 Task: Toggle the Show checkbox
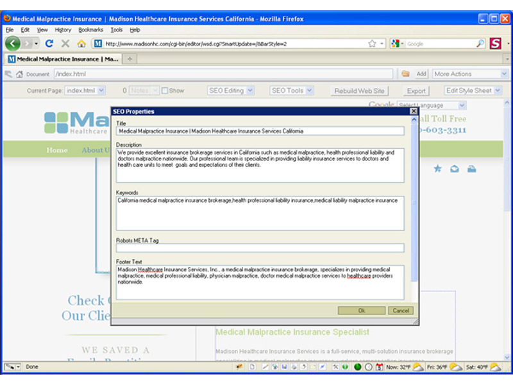(x=165, y=91)
